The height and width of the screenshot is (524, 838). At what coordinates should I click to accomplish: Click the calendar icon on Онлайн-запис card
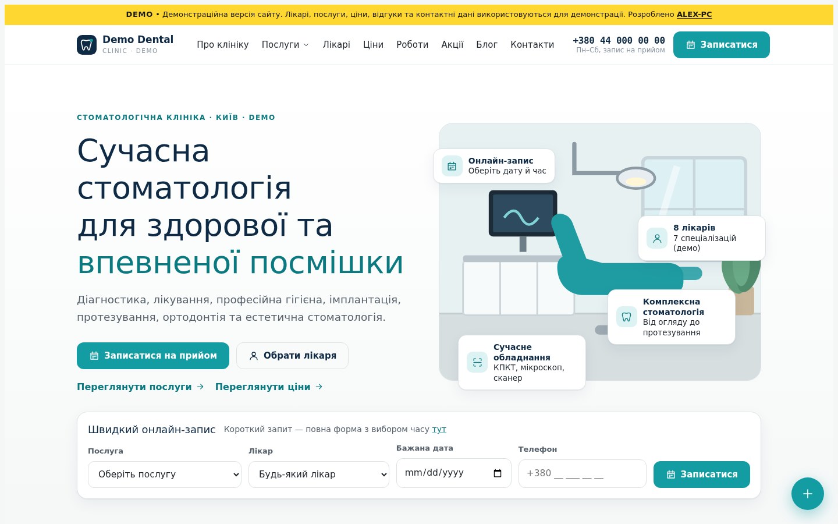point(452,166)
